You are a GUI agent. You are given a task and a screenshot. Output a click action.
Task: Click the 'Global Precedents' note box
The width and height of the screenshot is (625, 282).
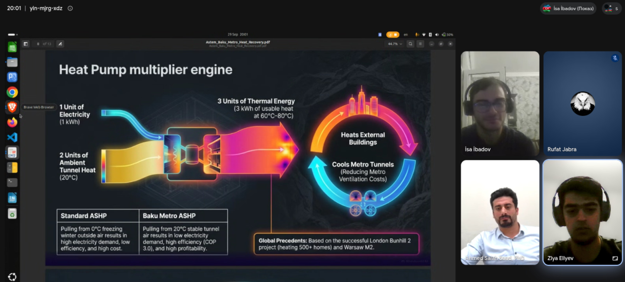336,244
